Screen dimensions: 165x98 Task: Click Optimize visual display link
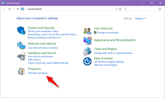pos(105,65)
